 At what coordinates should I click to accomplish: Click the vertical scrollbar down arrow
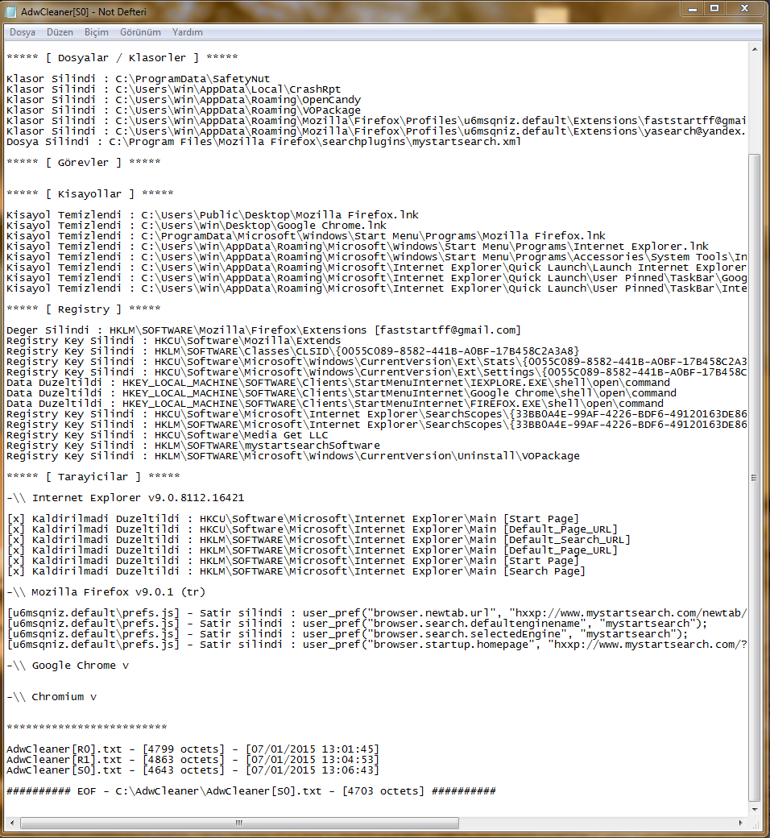click(755, 809)
